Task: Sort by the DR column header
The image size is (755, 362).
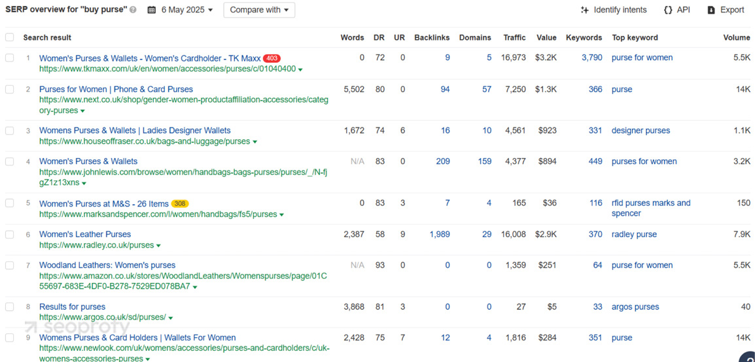Action: click(379, 37)
